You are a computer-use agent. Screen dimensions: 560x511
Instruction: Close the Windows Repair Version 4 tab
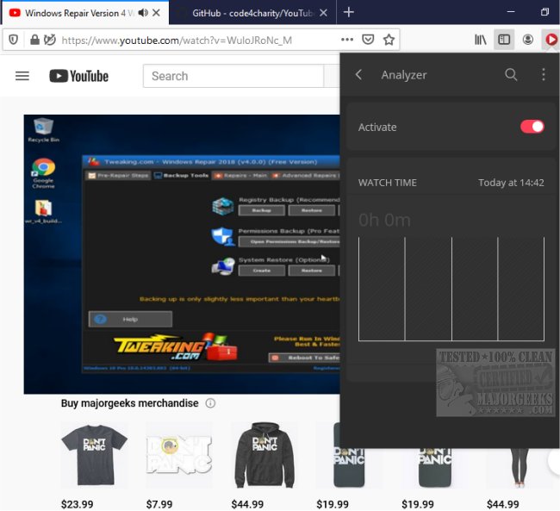click(156, 13)
